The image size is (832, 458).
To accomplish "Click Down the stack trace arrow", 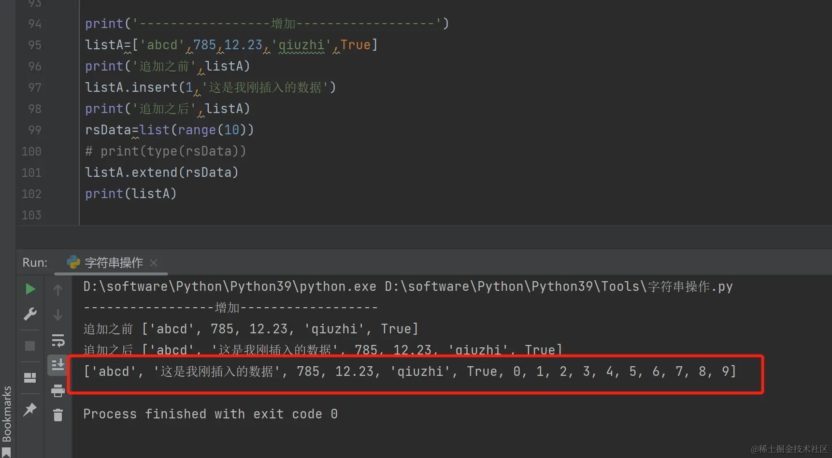I will click(58, 315).
